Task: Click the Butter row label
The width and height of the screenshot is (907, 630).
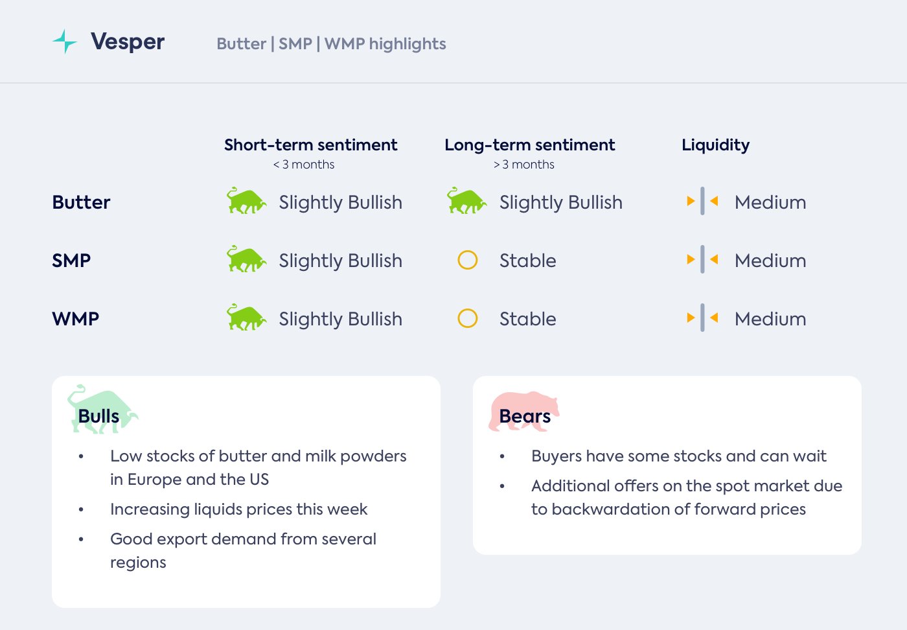Action: coord(81,202)
